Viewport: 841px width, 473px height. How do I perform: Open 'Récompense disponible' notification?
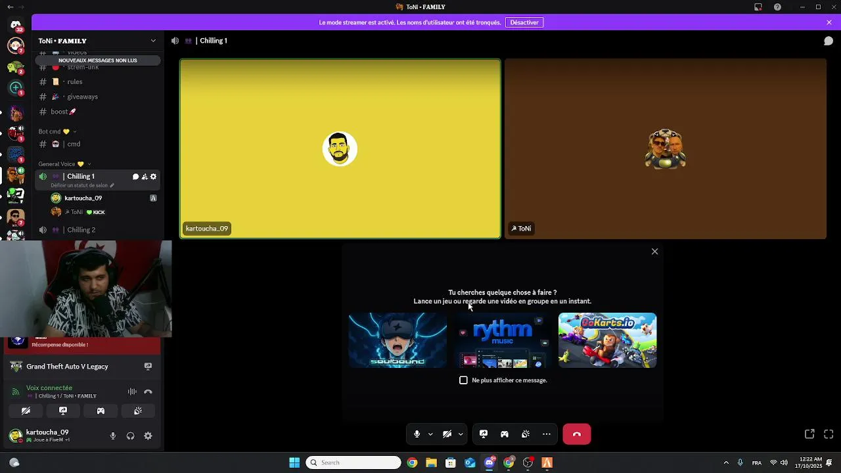(82, 344)
